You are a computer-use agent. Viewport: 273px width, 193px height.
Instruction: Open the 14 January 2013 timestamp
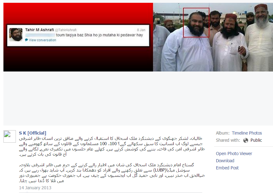click(x=35, y=188)
